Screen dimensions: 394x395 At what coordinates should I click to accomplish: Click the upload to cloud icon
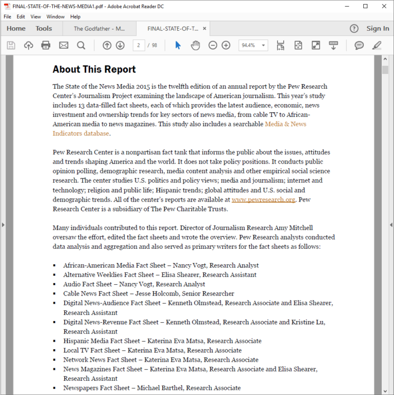(28, 45)
